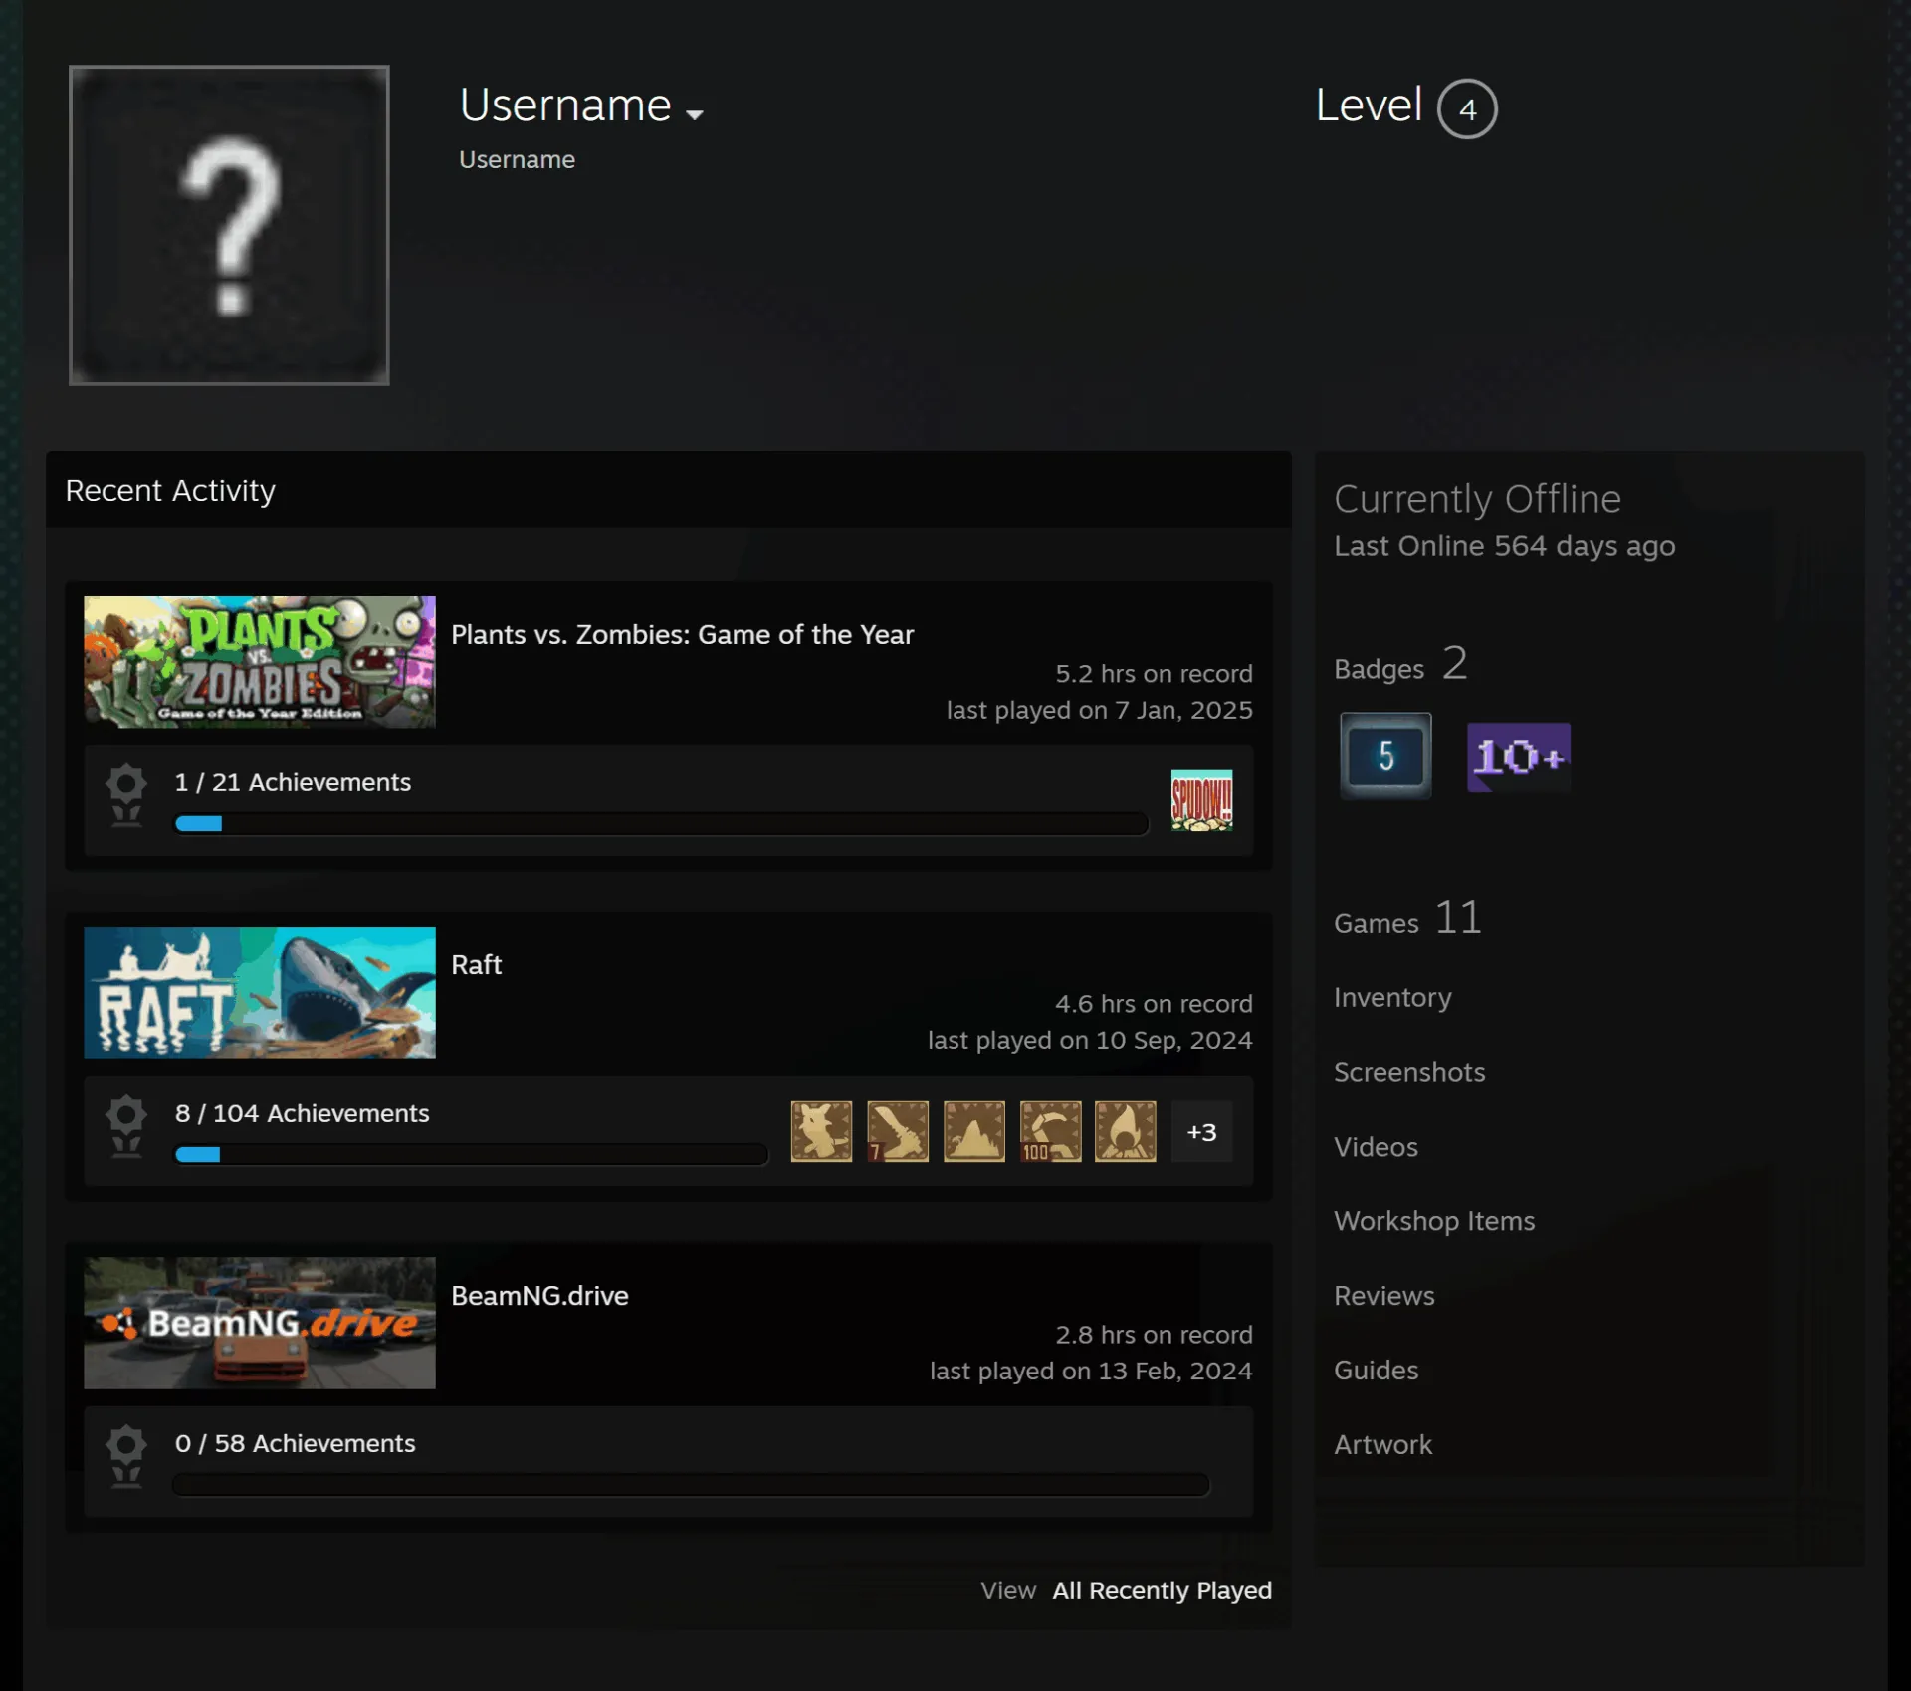The image size is (1911, 1691).
Task: Click the "5.2 hrs on record" text
Action: pos(1154,674)
